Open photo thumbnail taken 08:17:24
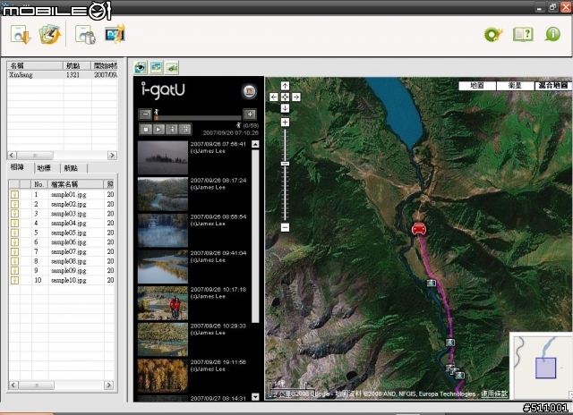The width and height of the screenshot is (573, 415). [x=163, y=194]
